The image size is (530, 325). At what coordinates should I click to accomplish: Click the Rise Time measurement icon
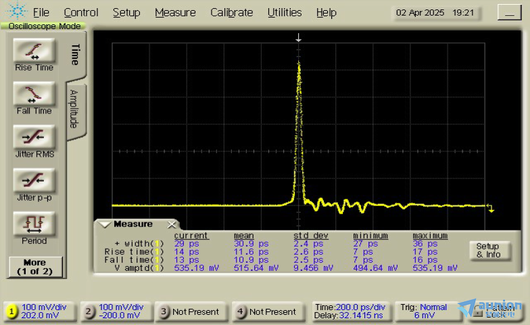click(34, 51)
